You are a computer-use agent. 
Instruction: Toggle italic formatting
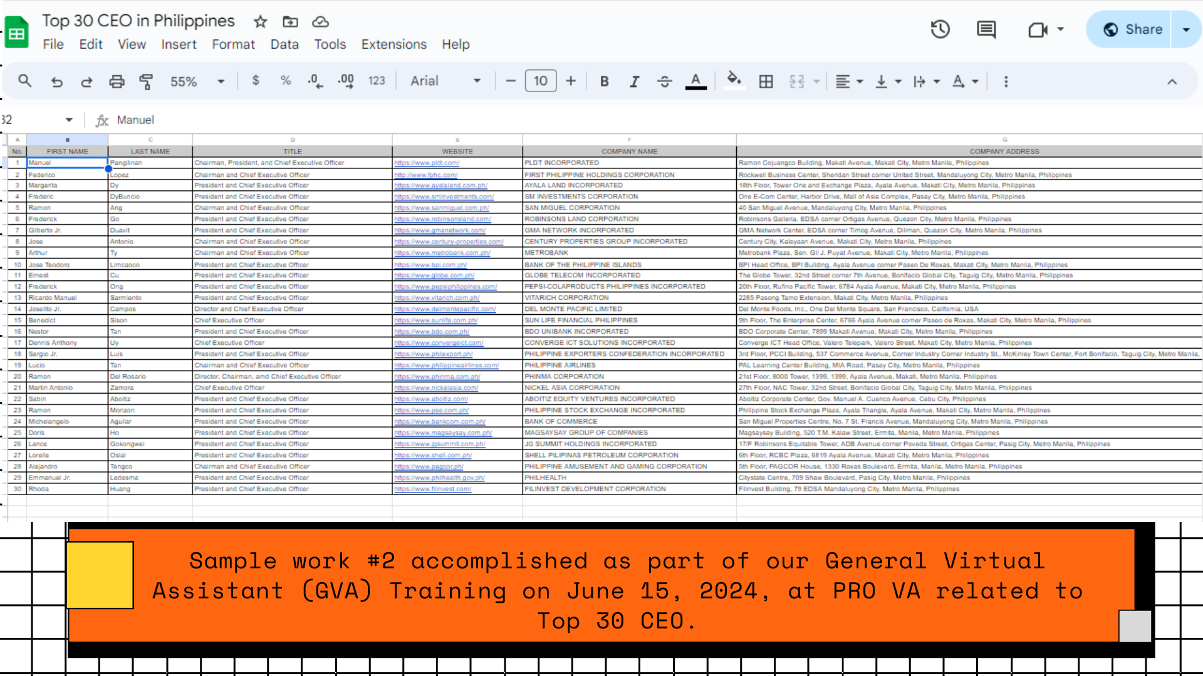pos(634,81)
